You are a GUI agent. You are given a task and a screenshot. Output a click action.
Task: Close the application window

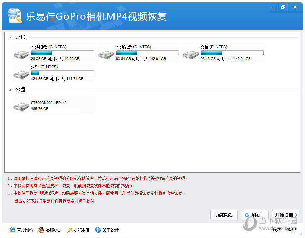click(295, 7)
